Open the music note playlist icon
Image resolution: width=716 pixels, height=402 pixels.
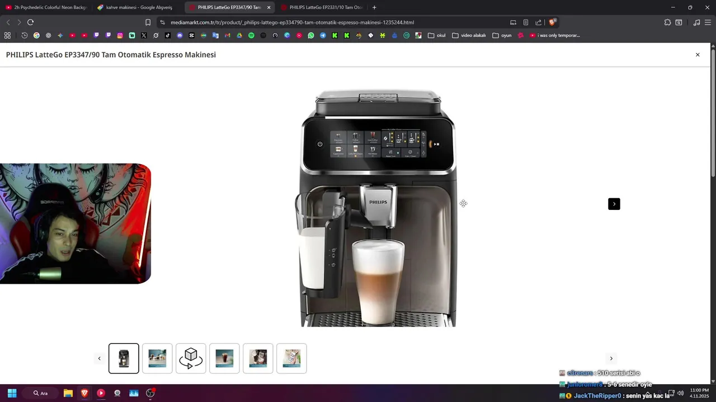(x=696, y=22)
